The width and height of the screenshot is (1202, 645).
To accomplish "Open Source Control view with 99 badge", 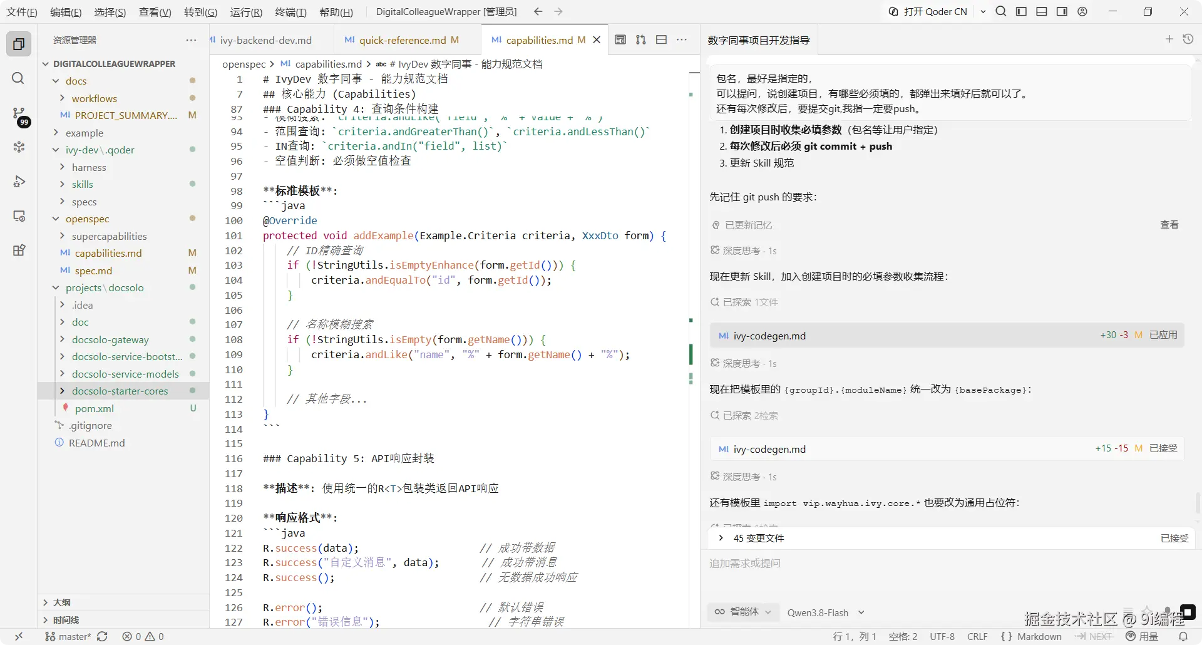I will click(19, 115).
